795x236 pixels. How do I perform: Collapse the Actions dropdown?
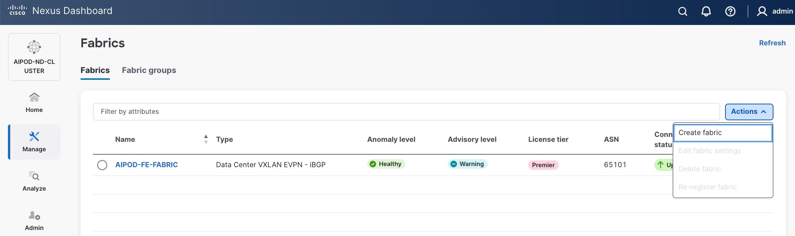(x=749, y=112)
